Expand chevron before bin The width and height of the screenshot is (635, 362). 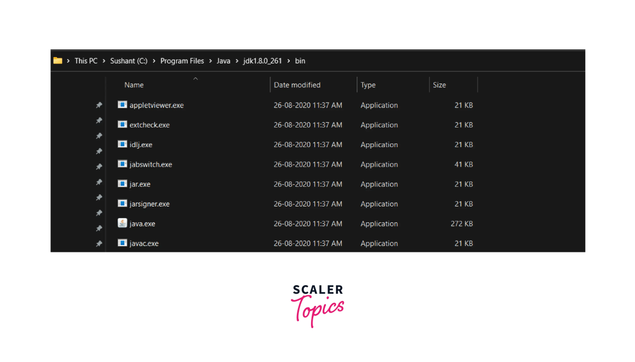pyautogui.click(x=288, y=61)
